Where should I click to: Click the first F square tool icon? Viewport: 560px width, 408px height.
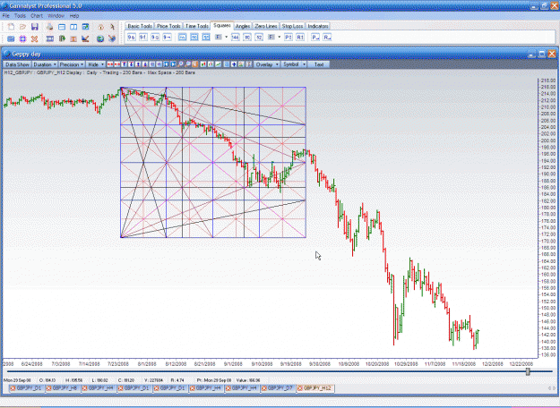219,37
